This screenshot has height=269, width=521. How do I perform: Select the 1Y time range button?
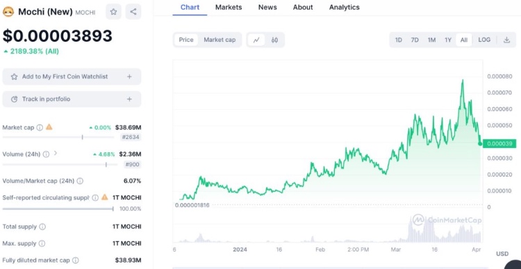point(448,40)
